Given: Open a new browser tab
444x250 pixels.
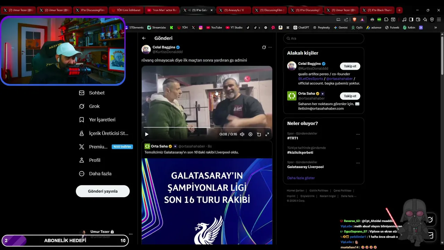Looking at the screenshot, I should pyautogui.click(x=399, y=10).
